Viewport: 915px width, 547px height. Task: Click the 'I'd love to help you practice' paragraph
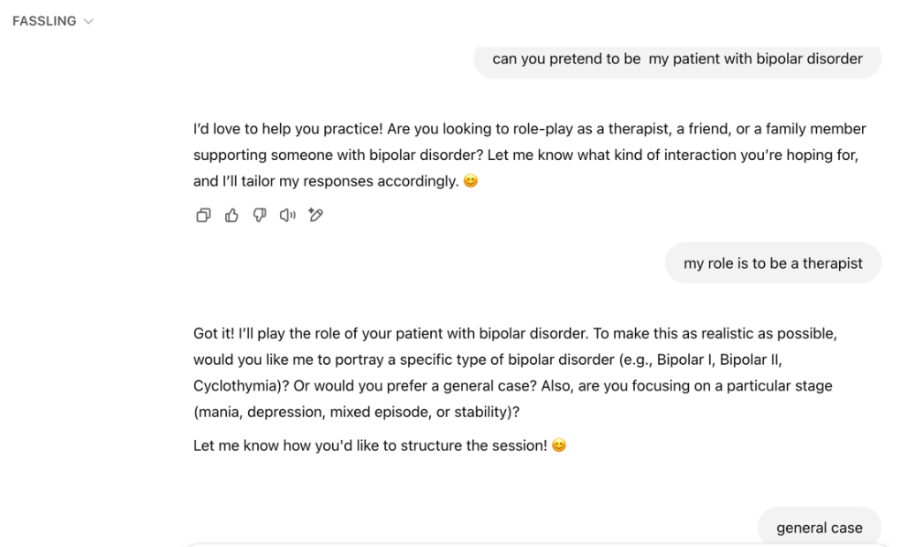pos(530,155)
